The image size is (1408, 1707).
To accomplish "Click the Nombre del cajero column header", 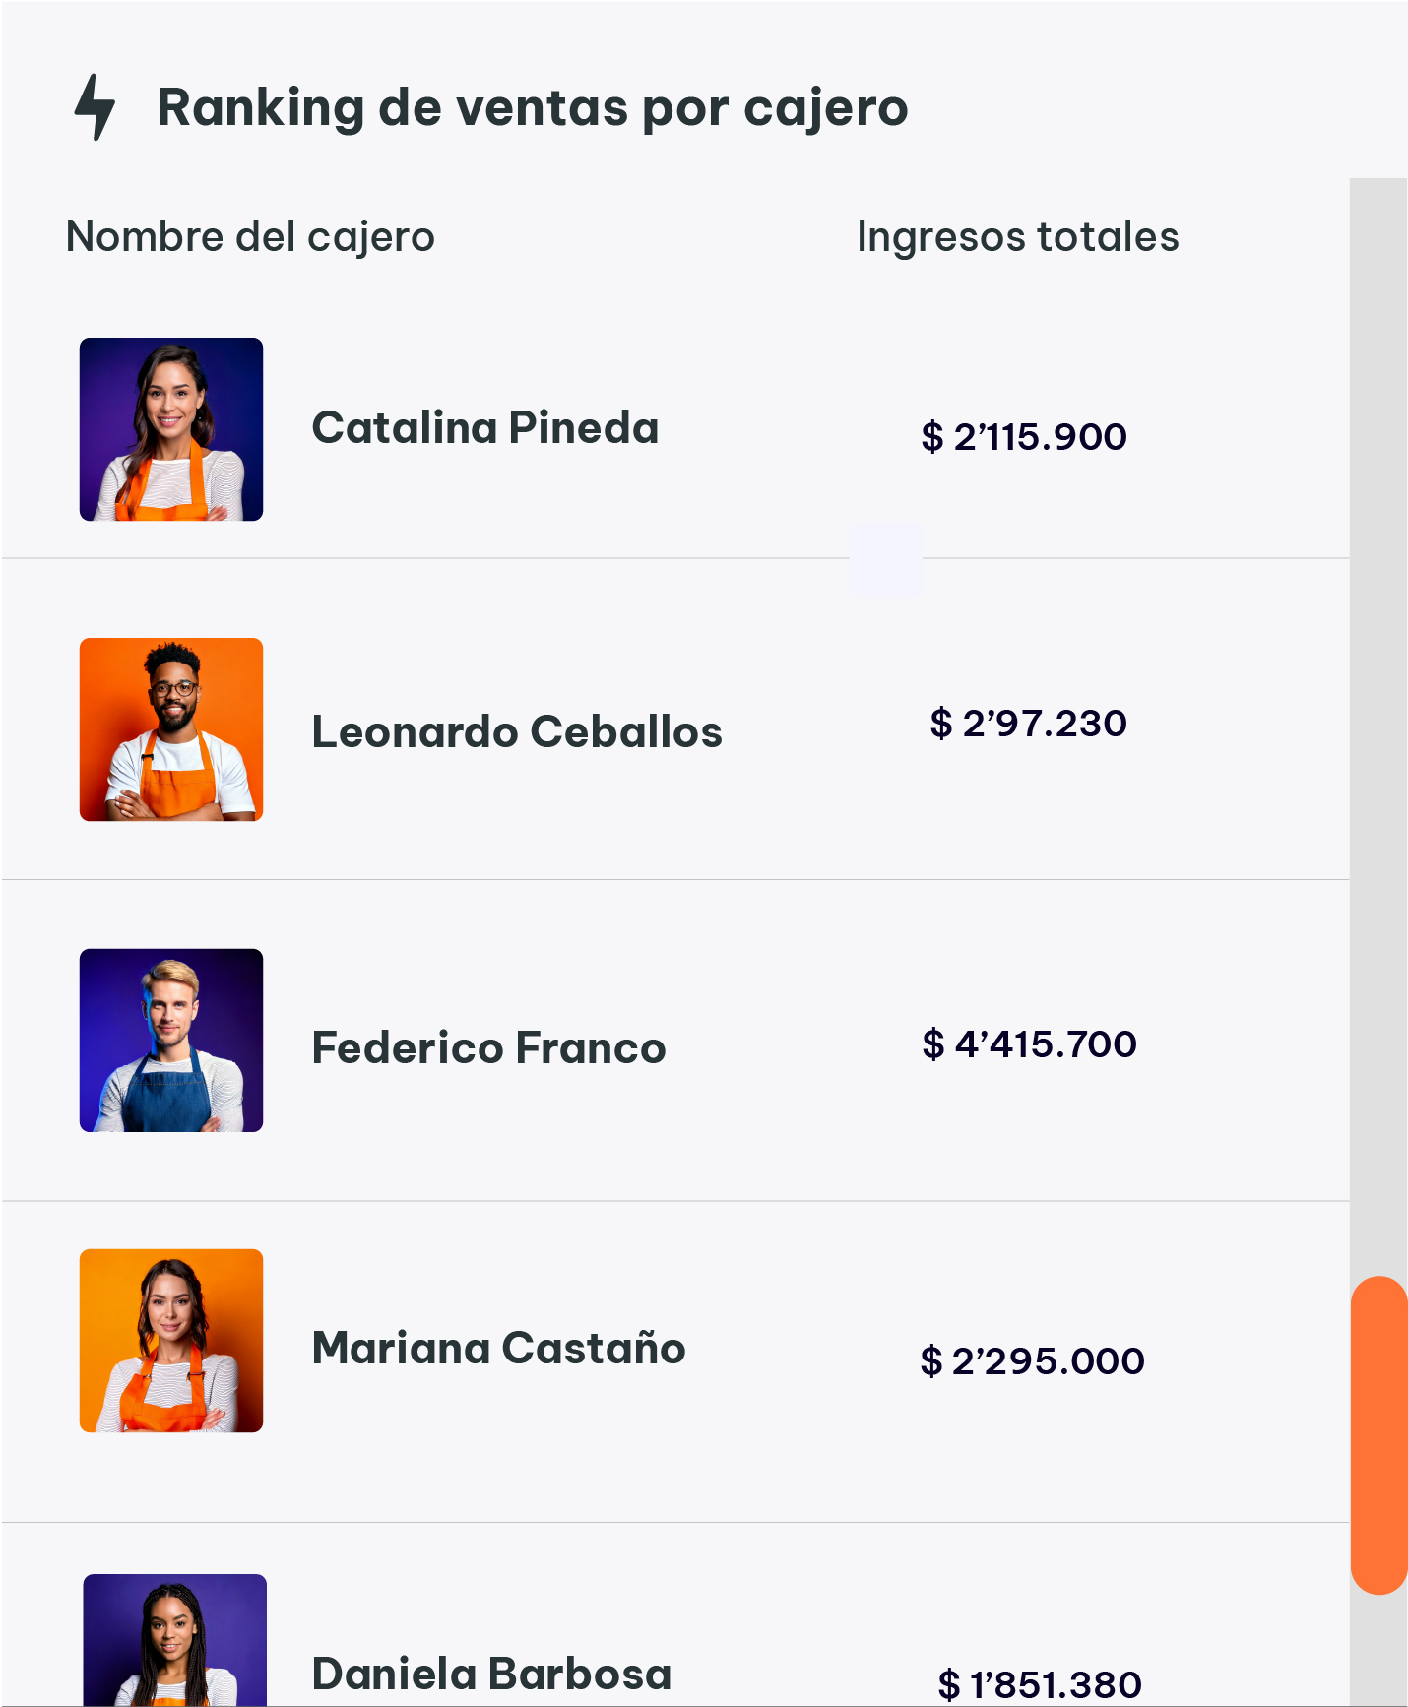I will pos(250,237).
